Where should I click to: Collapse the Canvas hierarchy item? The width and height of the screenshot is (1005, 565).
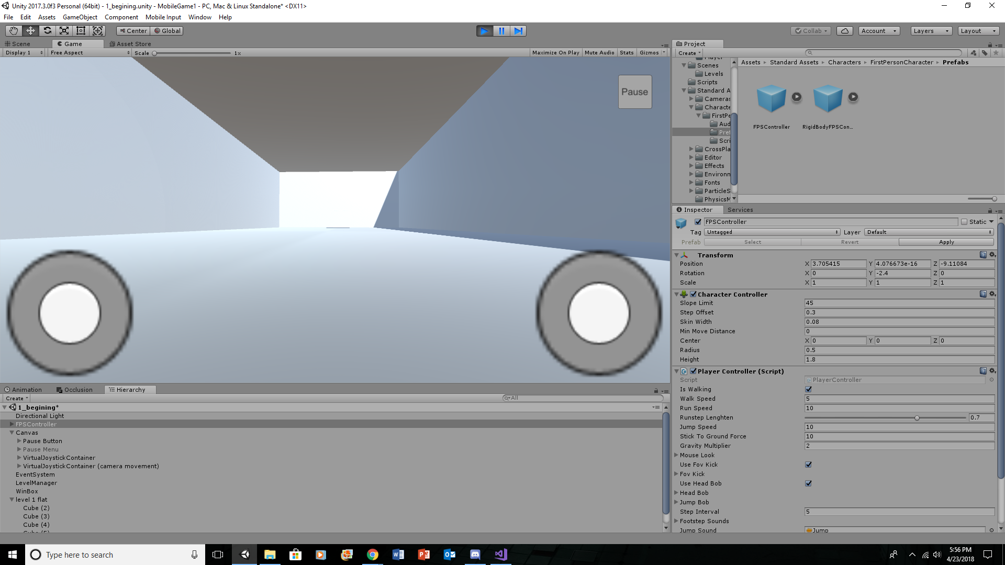pyautogui.click(x=12, y=433)
